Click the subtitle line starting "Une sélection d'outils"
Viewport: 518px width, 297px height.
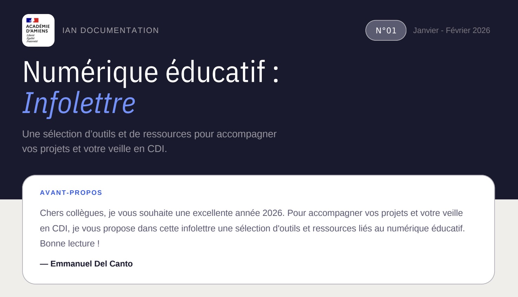[149, 134]
